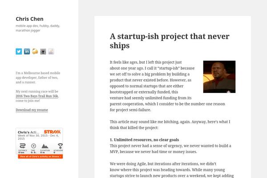Image resolution: width=267 pixels, height=178 pixels.
Task: Click the last gray social icon
Action: [51, 52]
